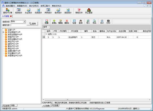Image resolution: width=153 pixels, height=111 pixels.
Task: Click the 查询 search button
Action: click(x=32, y=23)
